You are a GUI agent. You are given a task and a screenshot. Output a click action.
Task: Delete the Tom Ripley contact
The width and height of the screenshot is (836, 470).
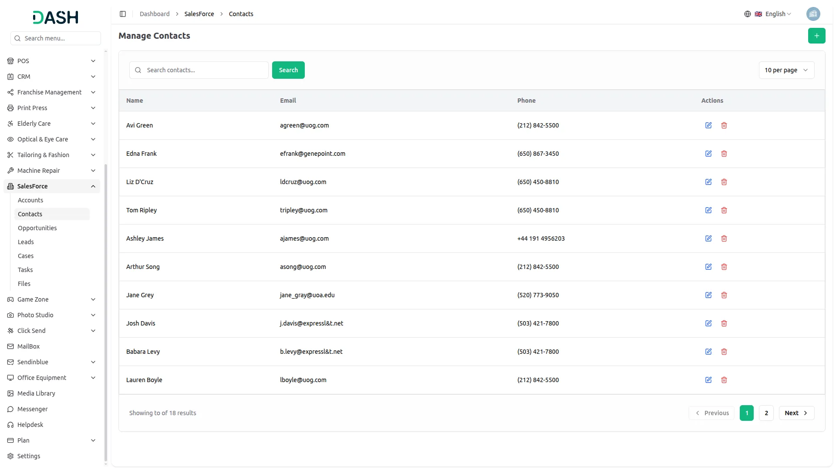click(724, 210)
